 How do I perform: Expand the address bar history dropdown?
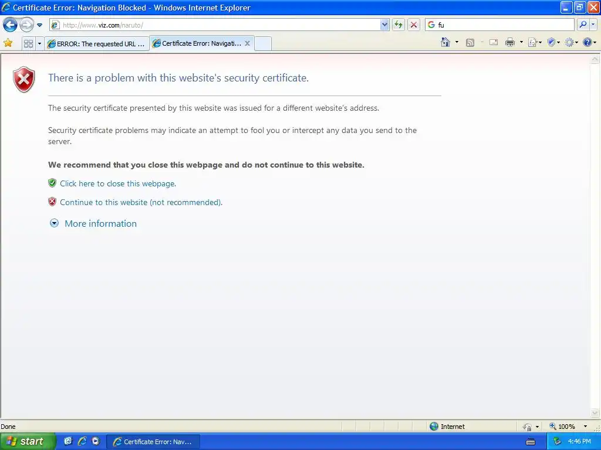click(384, 25)
